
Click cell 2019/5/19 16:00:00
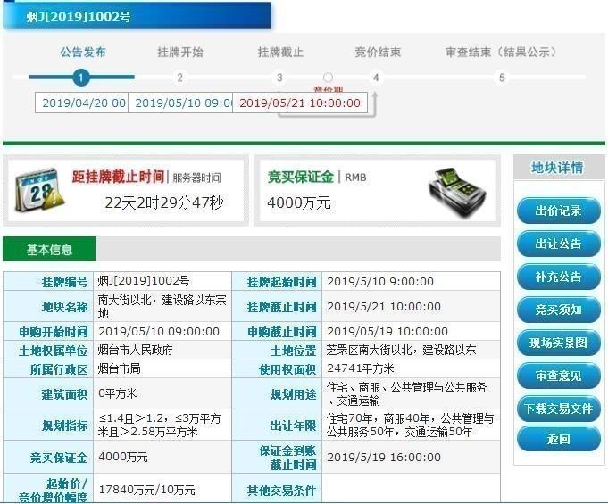pos(411,457)
